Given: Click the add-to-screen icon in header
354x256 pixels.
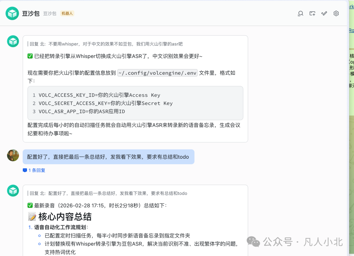Looking at the screenshot, I should (x=312, y=13).
